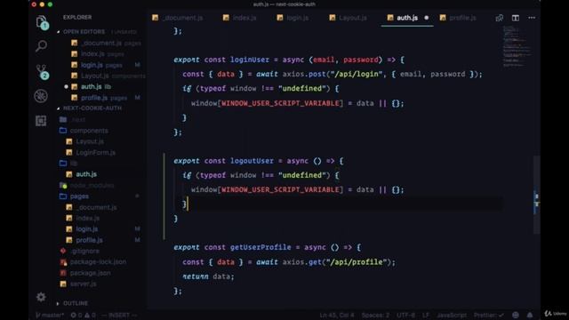Switch to the profile.js tab
The height and width of the screenshot is (320, 569).
tap(458, 18)
